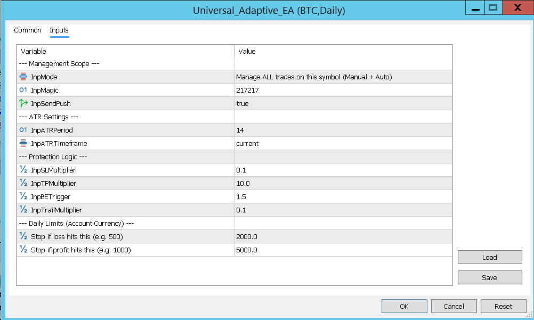Edit the InpMagic value 217217
Image resolution: width=534 pixels, height=320 pixels.
coord(343,90)
